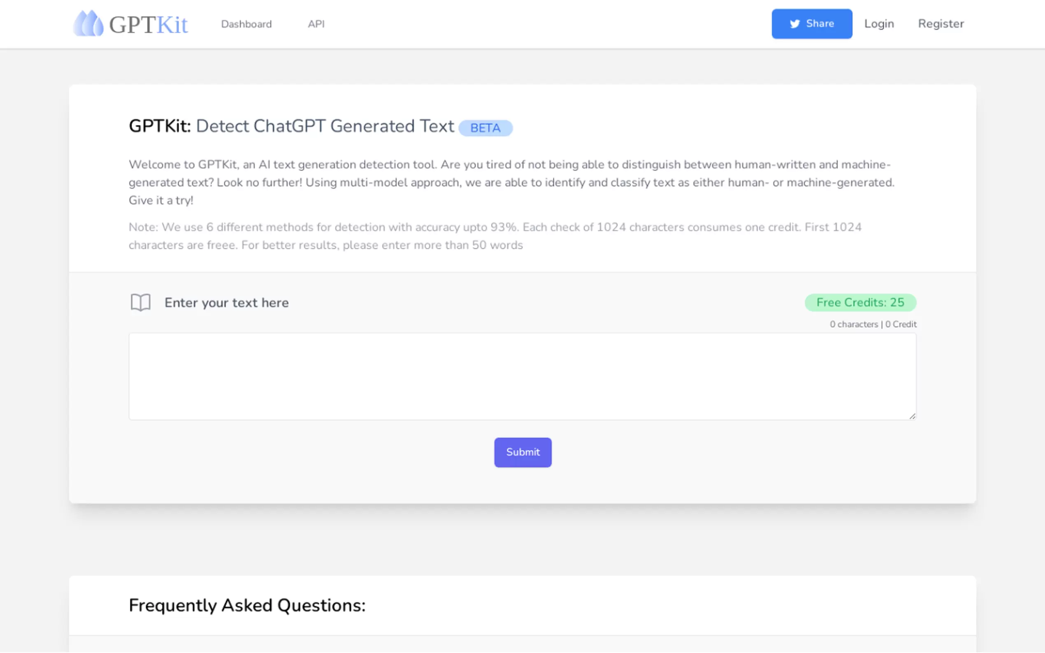Screen dimensions: 1045x653
Task: Click the "Enter your text here" label
Action: tap(226, 303)
